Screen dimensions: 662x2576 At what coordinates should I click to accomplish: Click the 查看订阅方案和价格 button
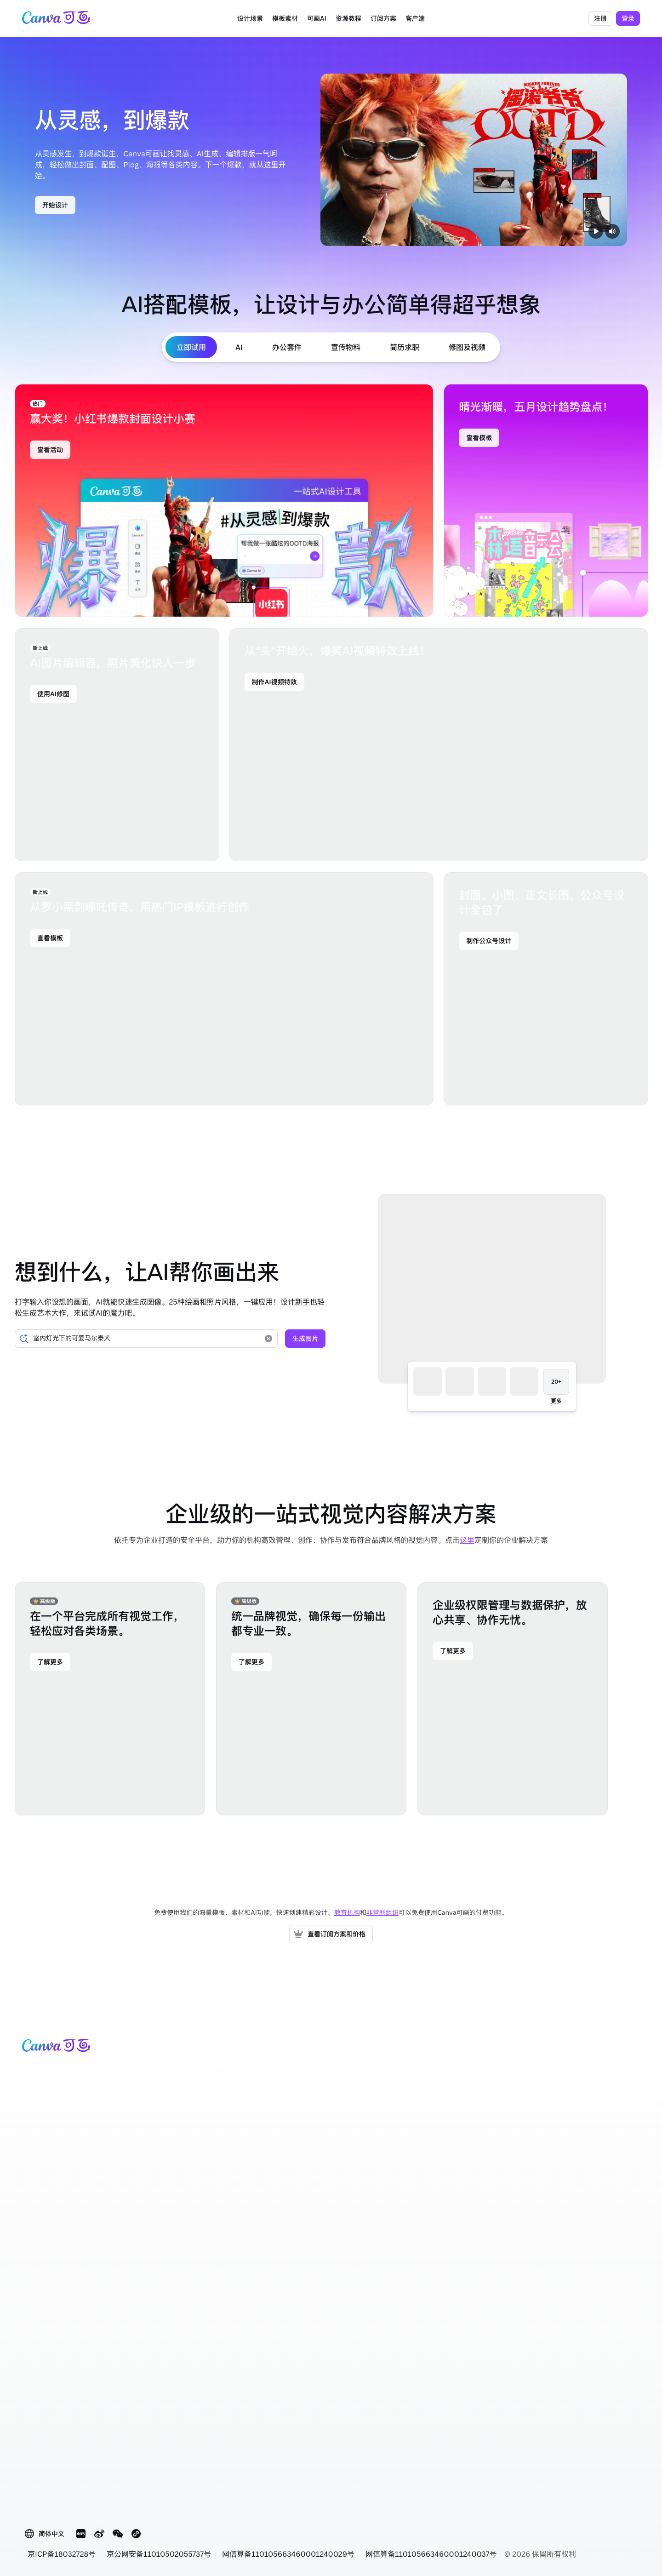331,1934
